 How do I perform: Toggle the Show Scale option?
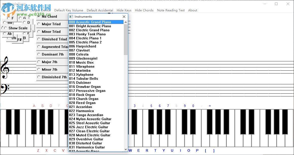tap(18, 28)
